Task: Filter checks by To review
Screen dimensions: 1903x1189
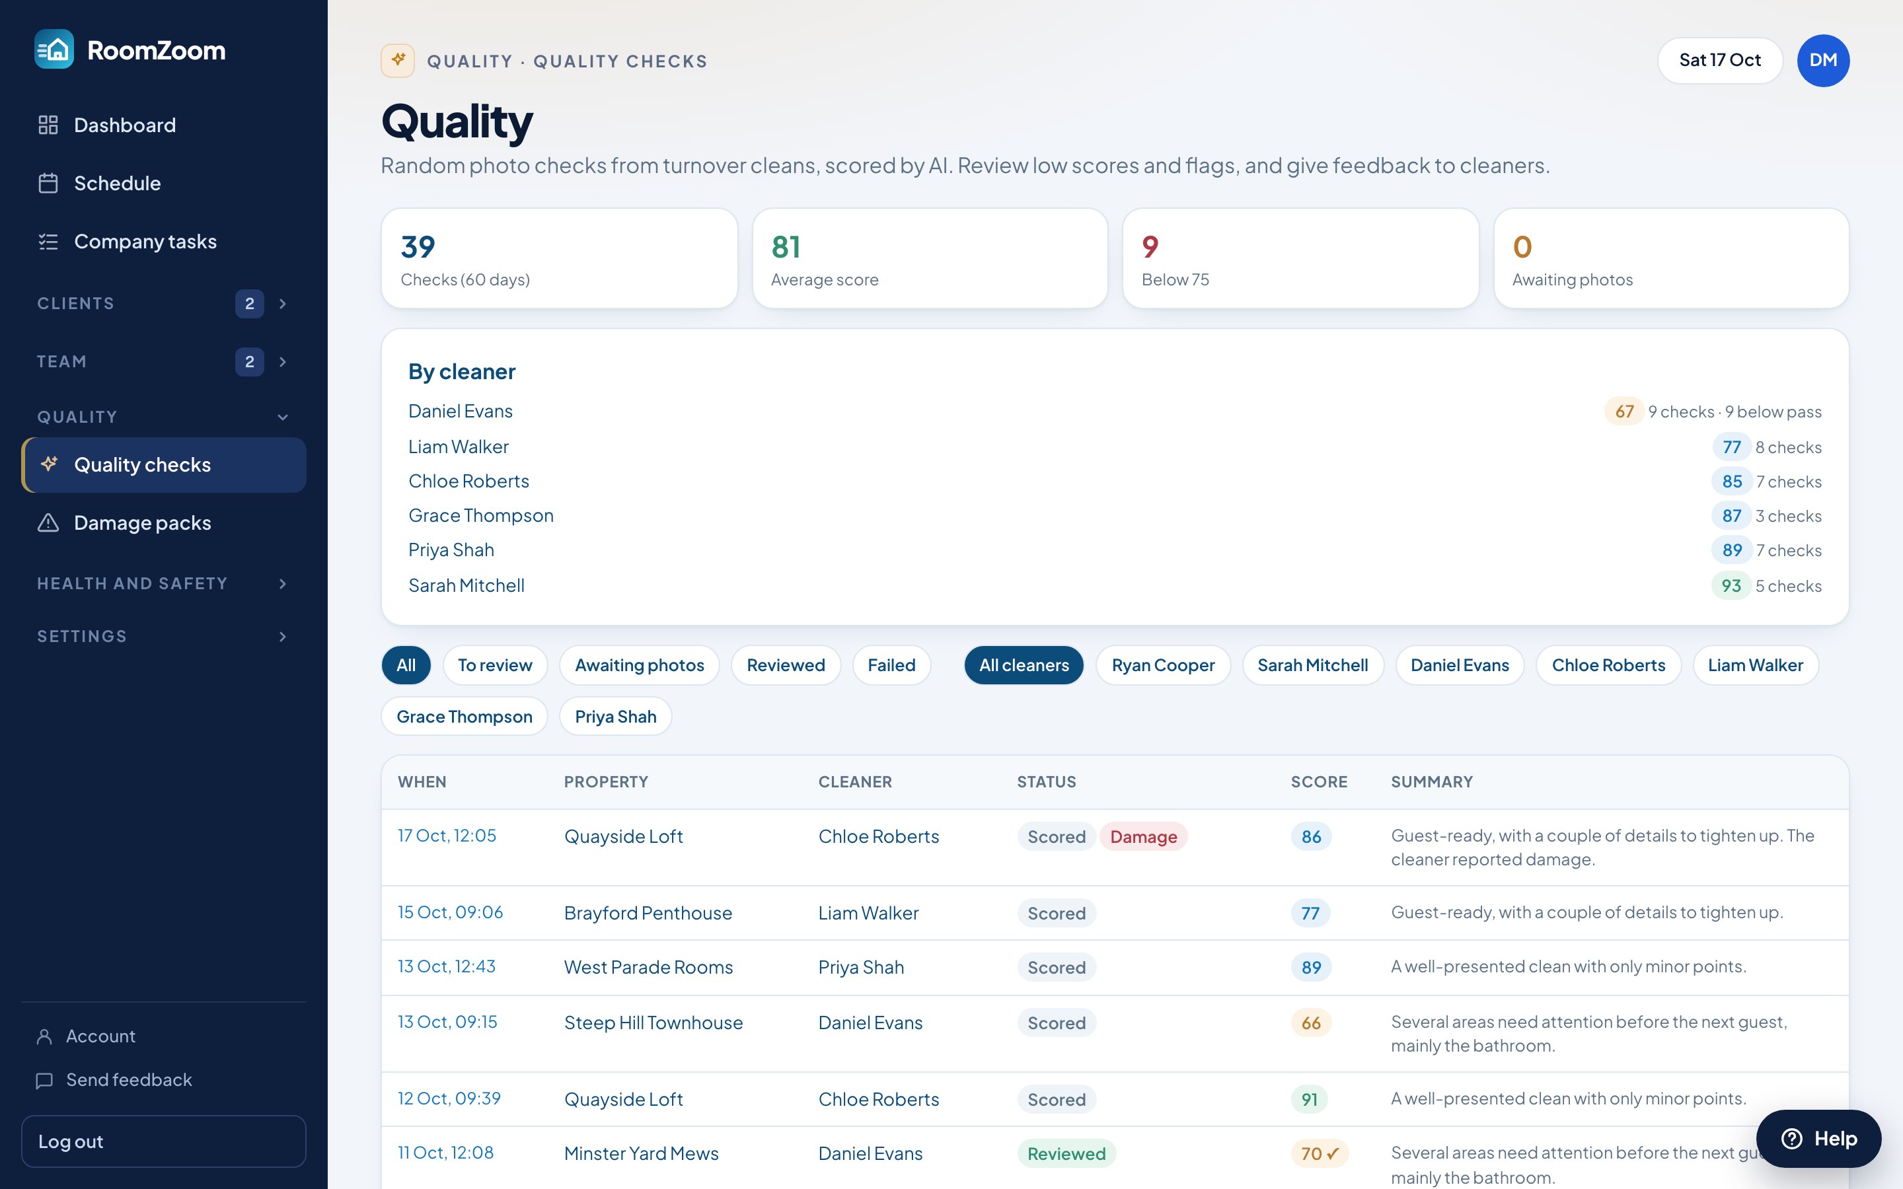Action: tap(495, 665)
